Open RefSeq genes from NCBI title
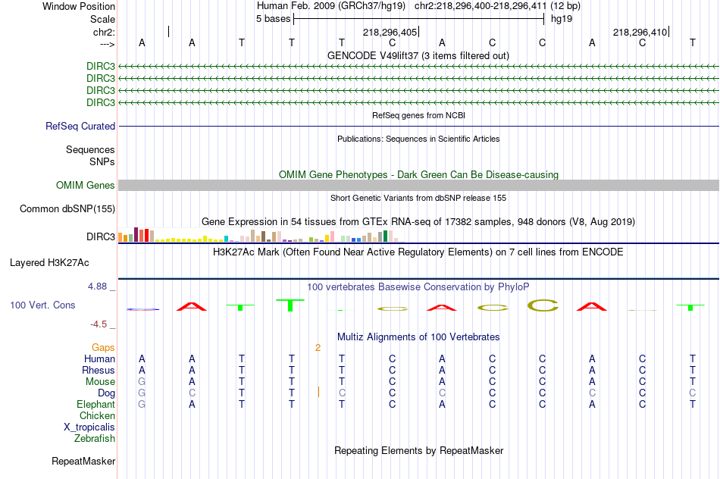 (x=418, y=115)
